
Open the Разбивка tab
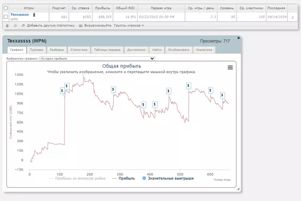[57, 50]
